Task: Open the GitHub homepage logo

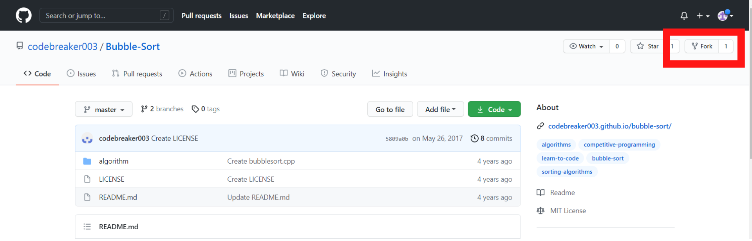Action: click(23, 16)
